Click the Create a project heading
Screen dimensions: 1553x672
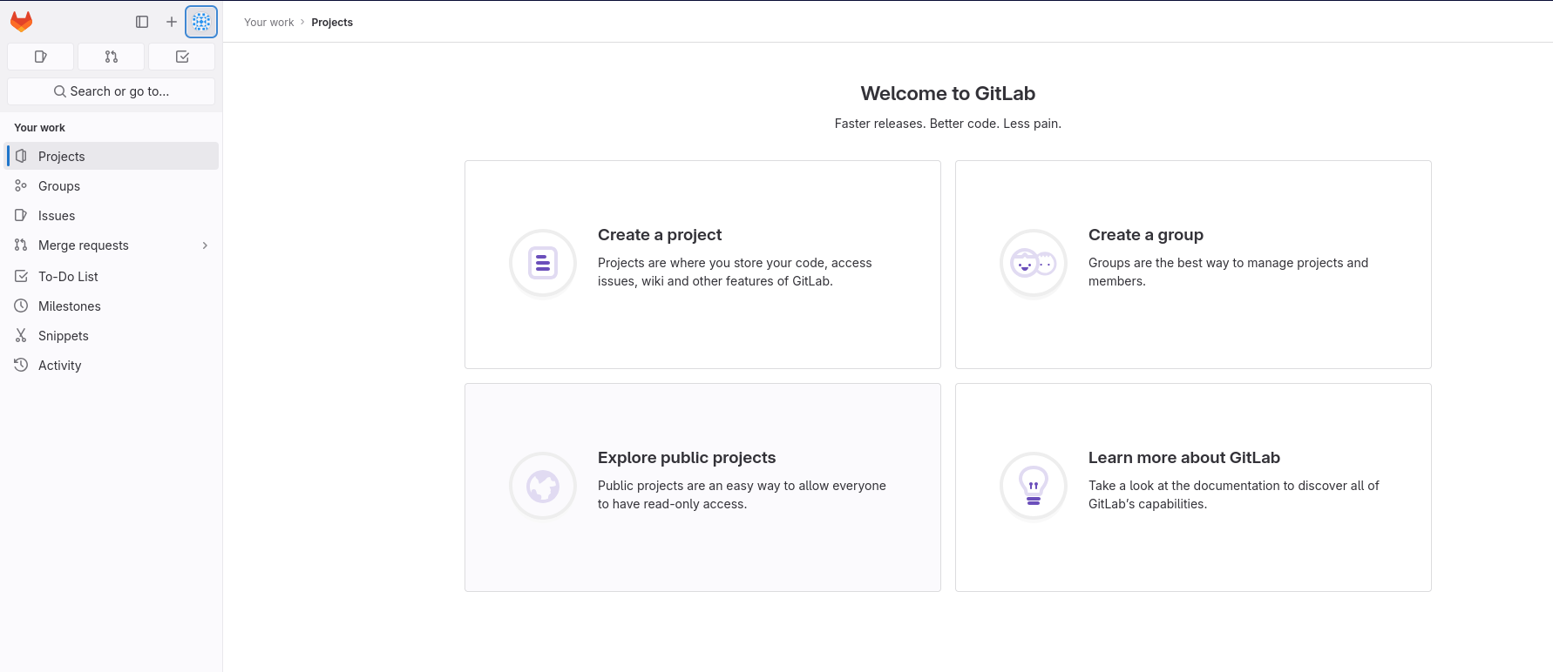tap(660, 235)
